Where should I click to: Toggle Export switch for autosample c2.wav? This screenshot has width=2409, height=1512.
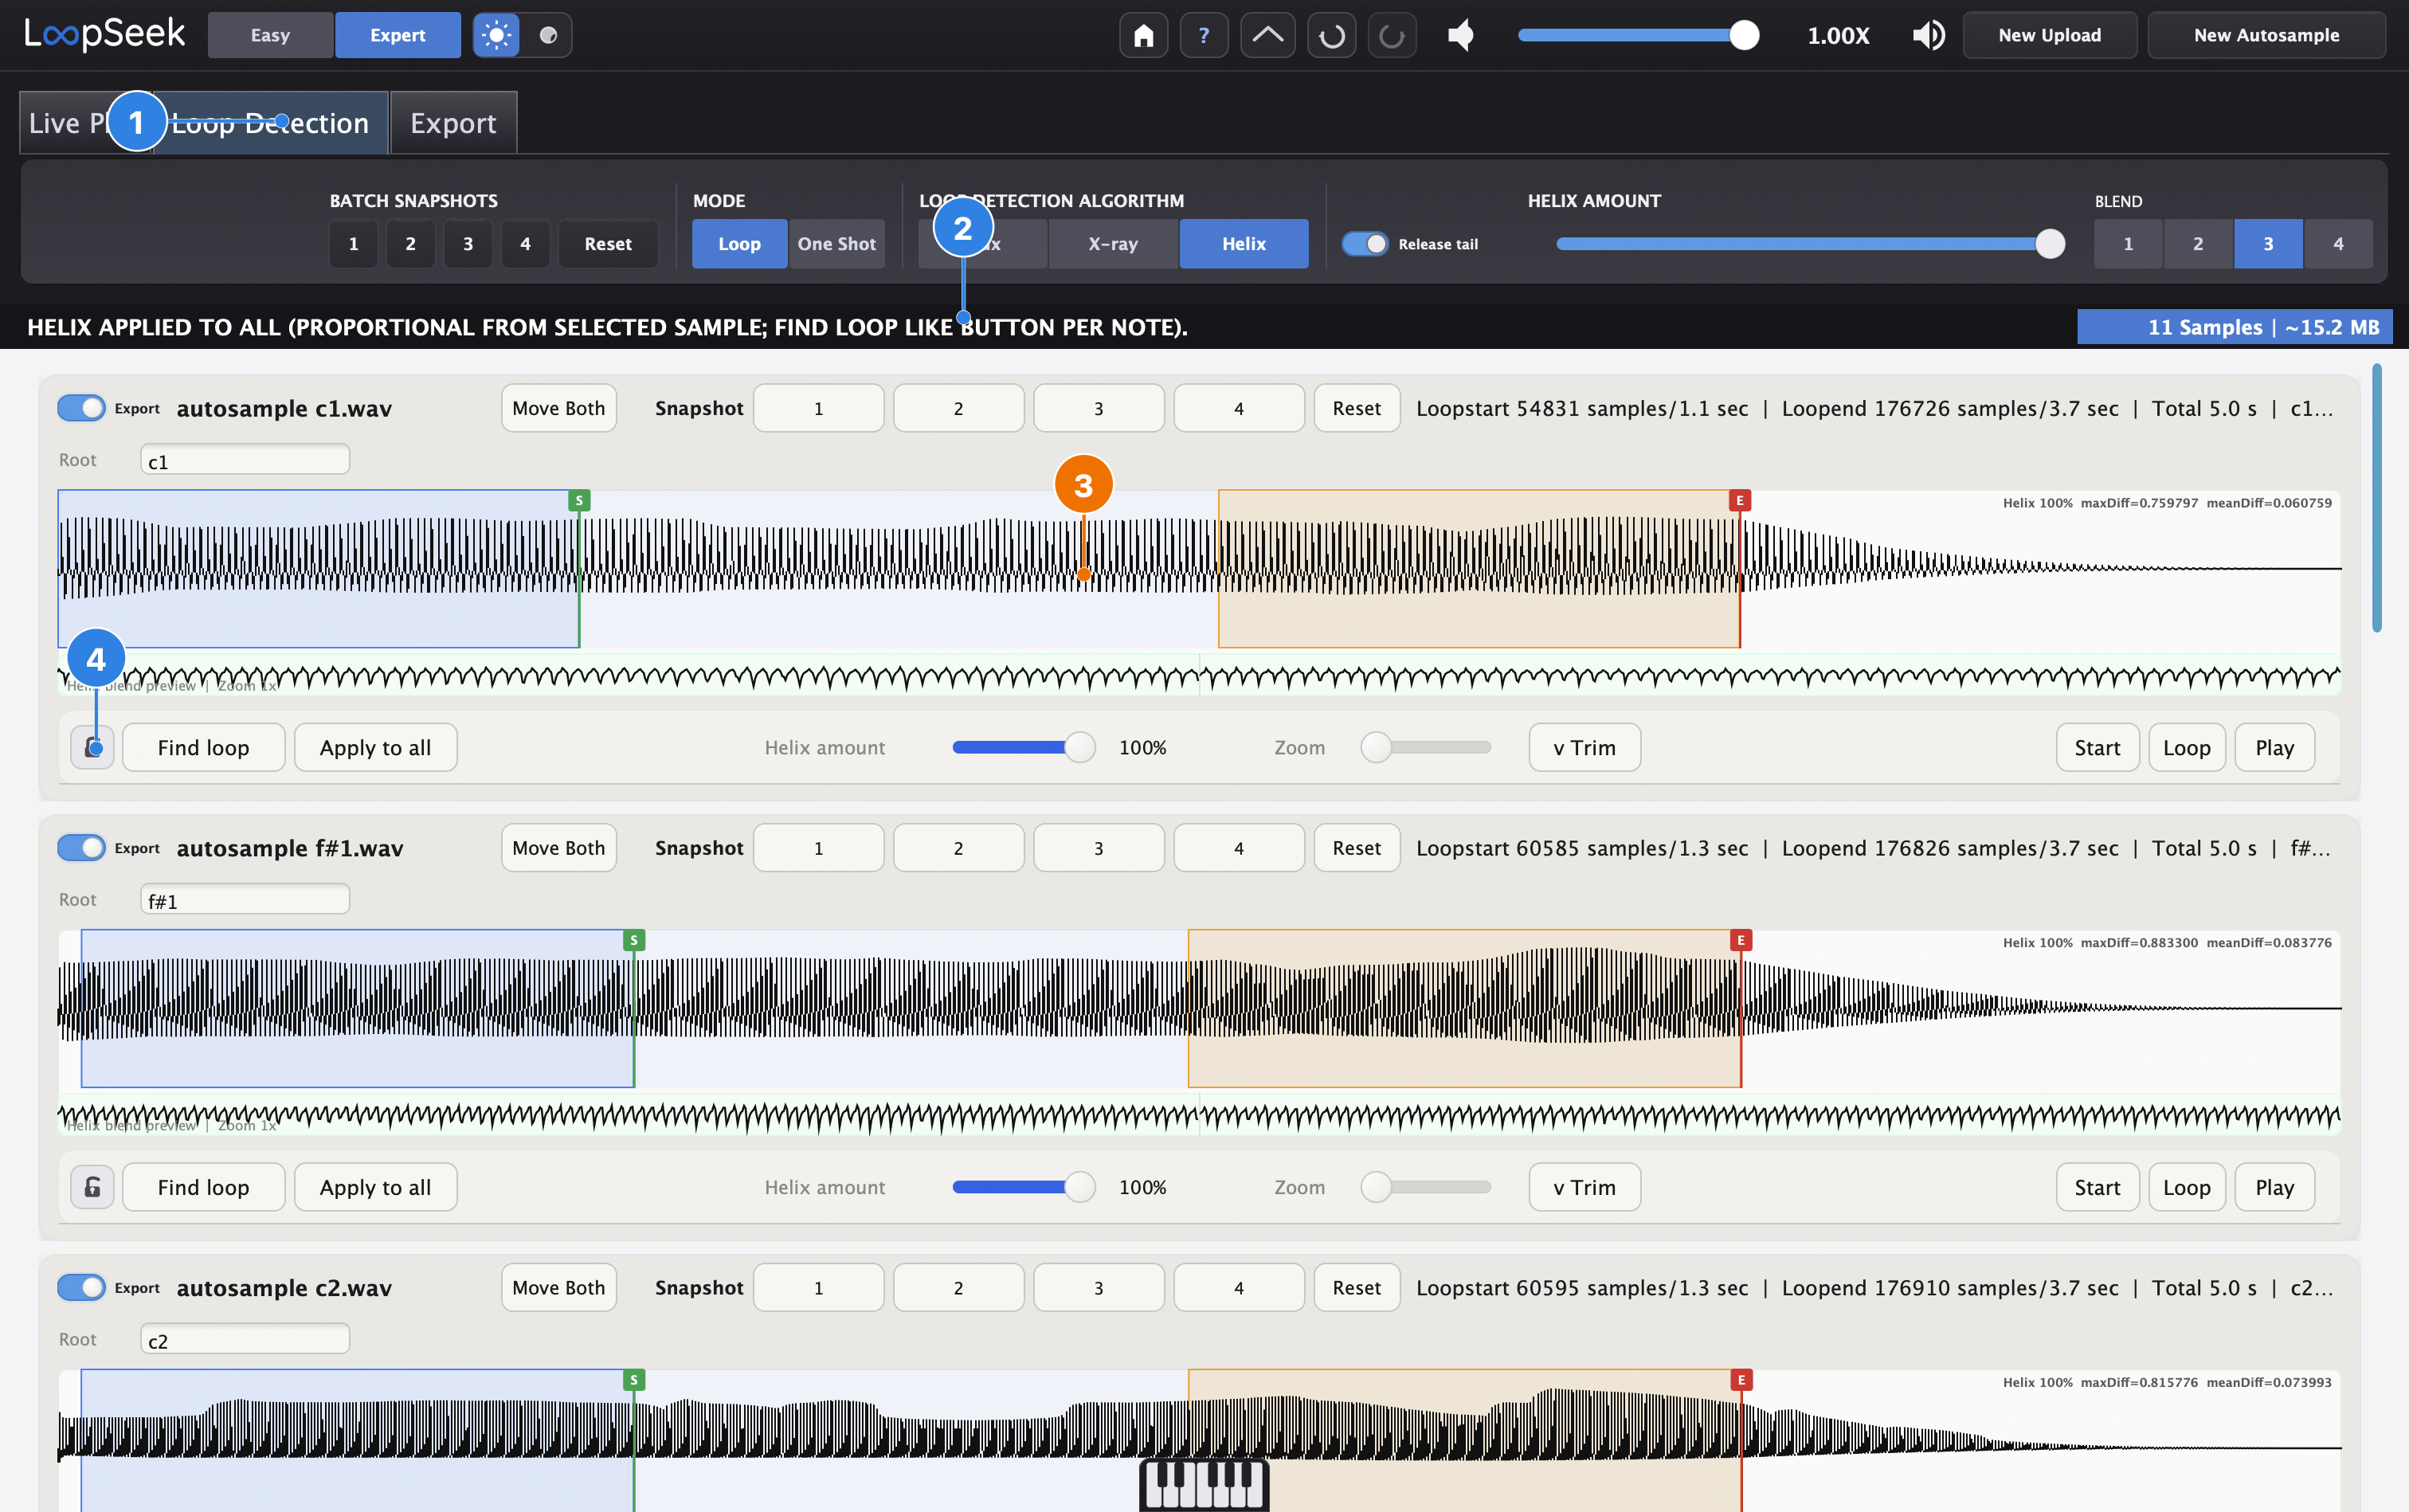(81, 1287)
